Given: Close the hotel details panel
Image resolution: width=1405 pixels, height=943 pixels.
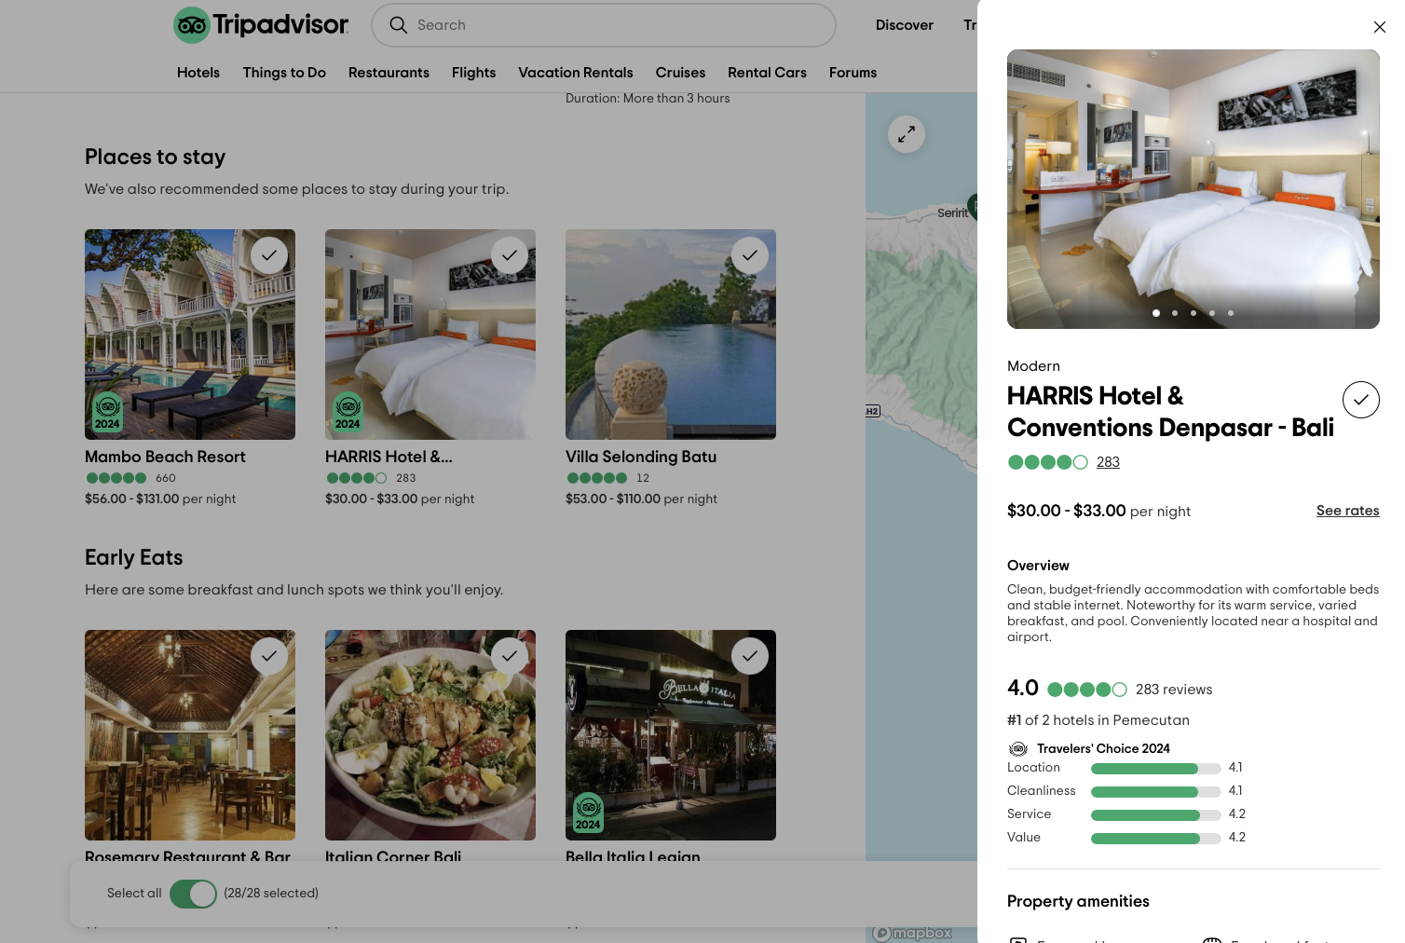Looking at the screenshot, I should 1379,27.
